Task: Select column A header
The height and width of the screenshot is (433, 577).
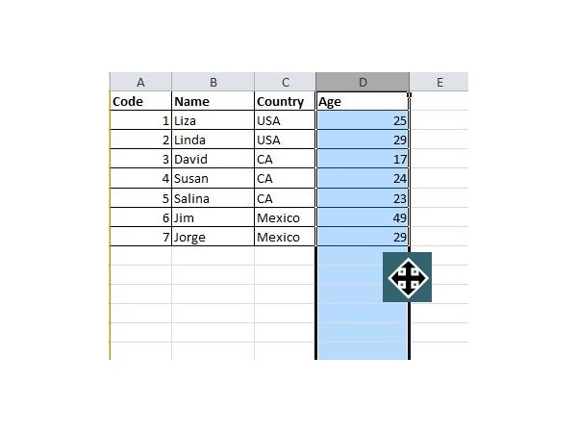Action: 140,82
